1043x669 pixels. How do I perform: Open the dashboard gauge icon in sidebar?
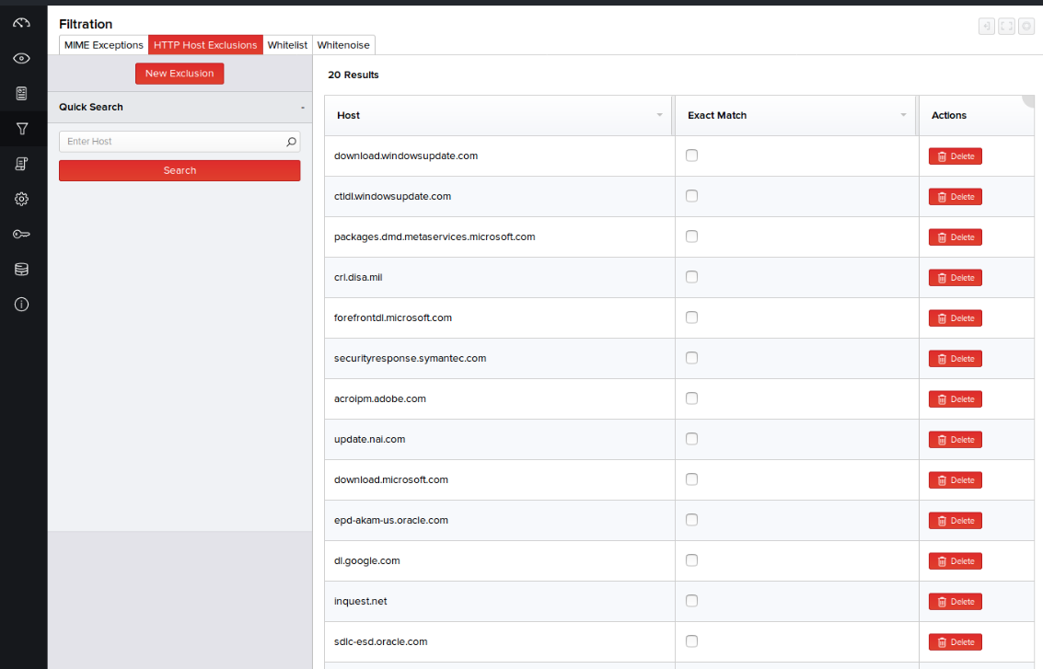point(22,23)
